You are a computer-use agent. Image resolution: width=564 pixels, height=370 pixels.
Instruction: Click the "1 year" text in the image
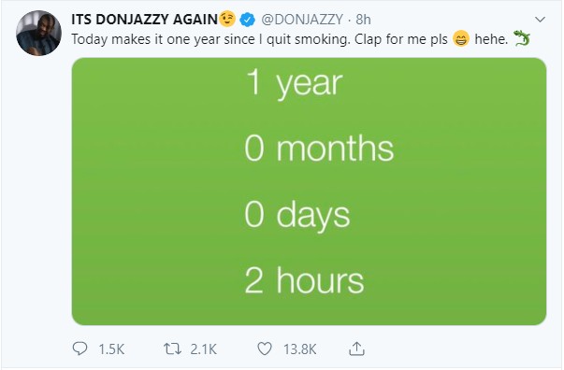coord(295,83)
